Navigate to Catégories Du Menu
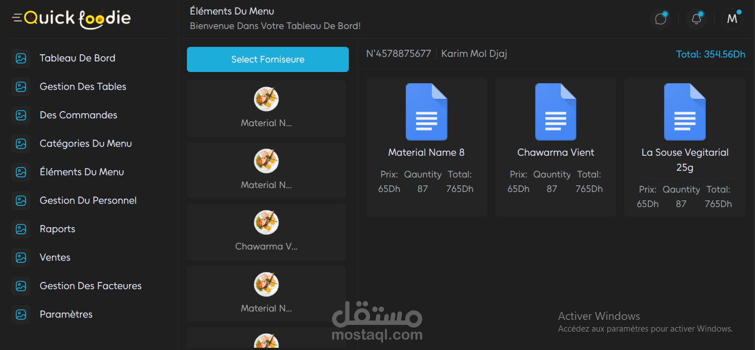 click(86, 143)
